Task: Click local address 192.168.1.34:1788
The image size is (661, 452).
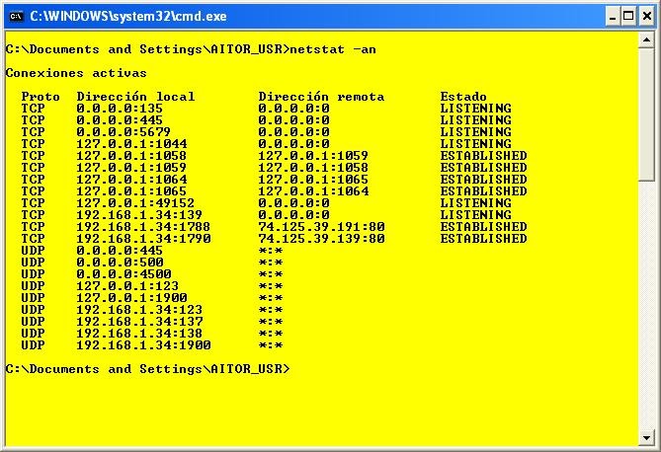Action: (143, 226)
